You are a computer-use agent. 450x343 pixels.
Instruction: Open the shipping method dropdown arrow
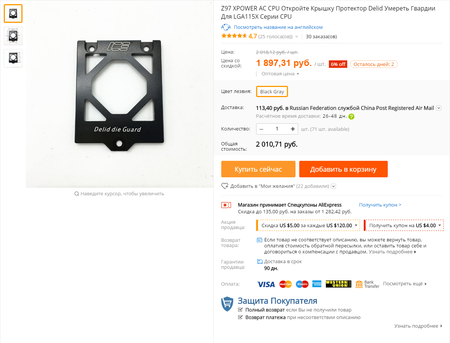tap(438, 108)
